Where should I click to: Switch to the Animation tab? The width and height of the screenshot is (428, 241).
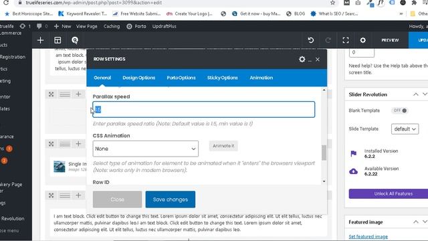tap(261, 78)
